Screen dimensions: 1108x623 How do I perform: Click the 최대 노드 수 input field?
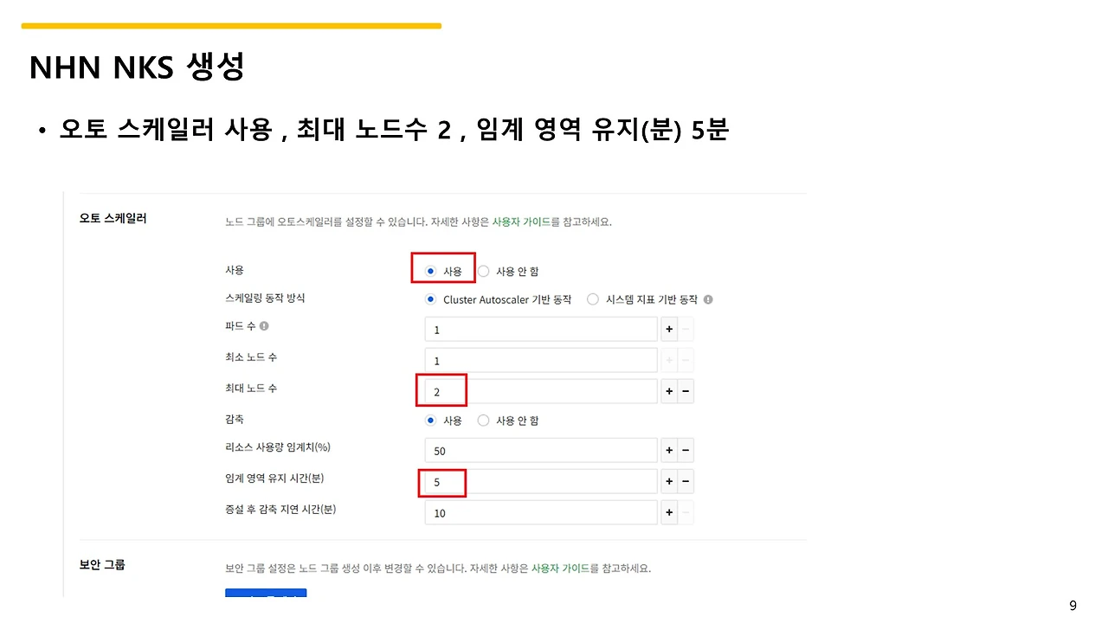(541, 391)
